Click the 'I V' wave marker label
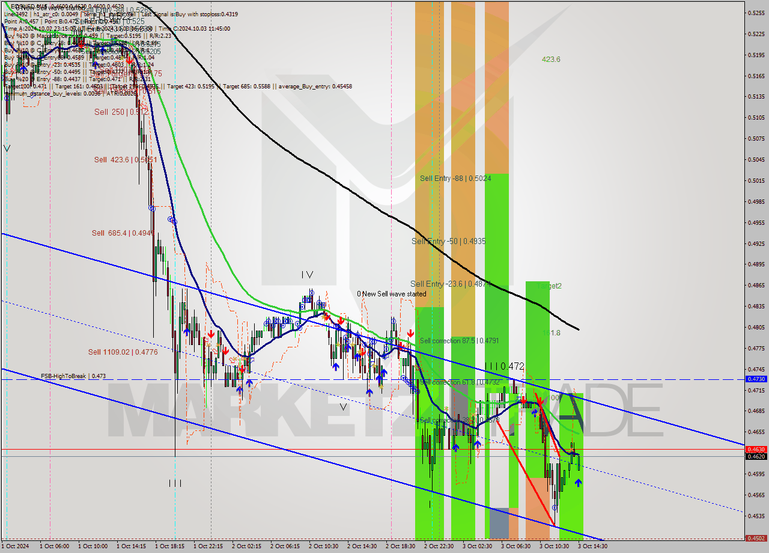Image resolution: width=769 pixels, height=553 pixels. pos(307,275)
